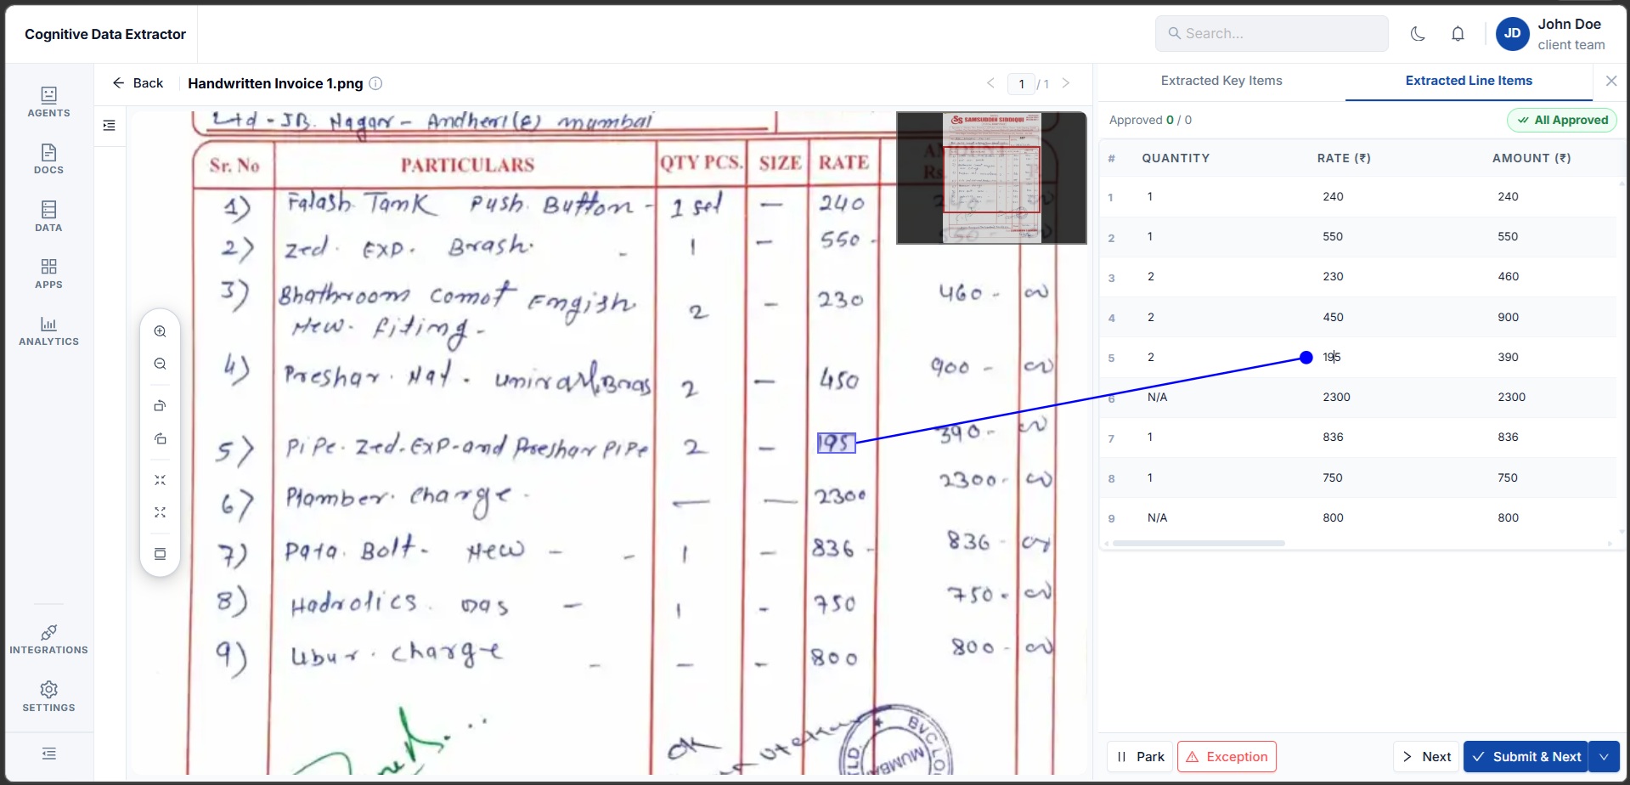1630x785 pixels.
Task: Park this document
Action: 1140,757
